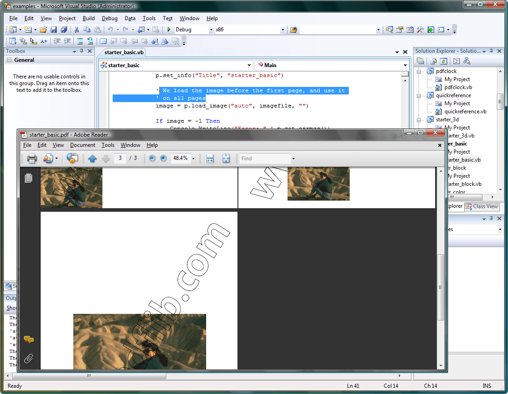This screenshot has height=394, width=508.
Task: Switch to the Class View tab
Action: pos(482,206)
